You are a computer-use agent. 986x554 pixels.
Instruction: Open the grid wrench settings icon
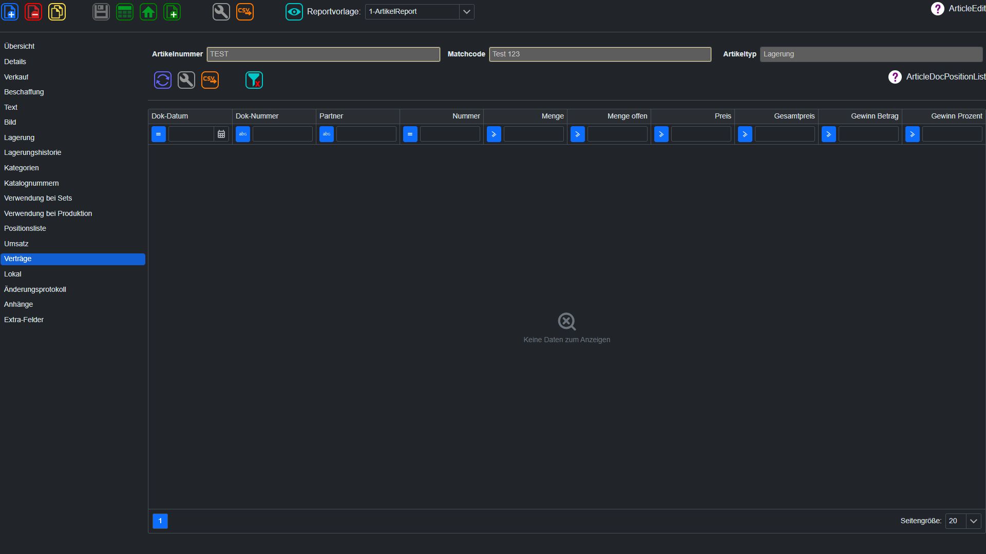tap(186, 80)
